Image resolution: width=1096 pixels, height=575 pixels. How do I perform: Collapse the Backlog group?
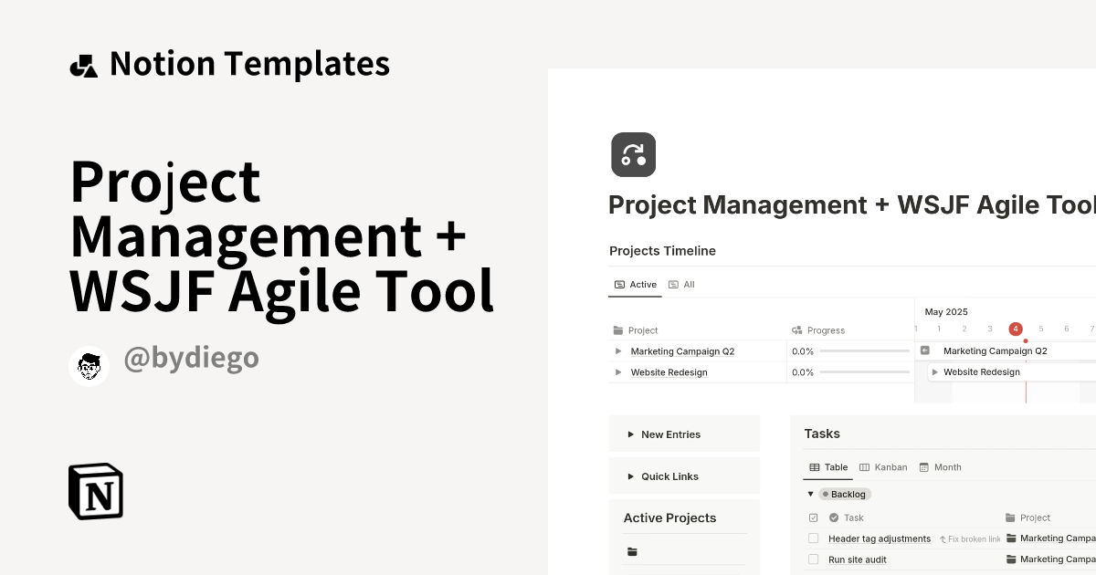(x=810, y=494)
